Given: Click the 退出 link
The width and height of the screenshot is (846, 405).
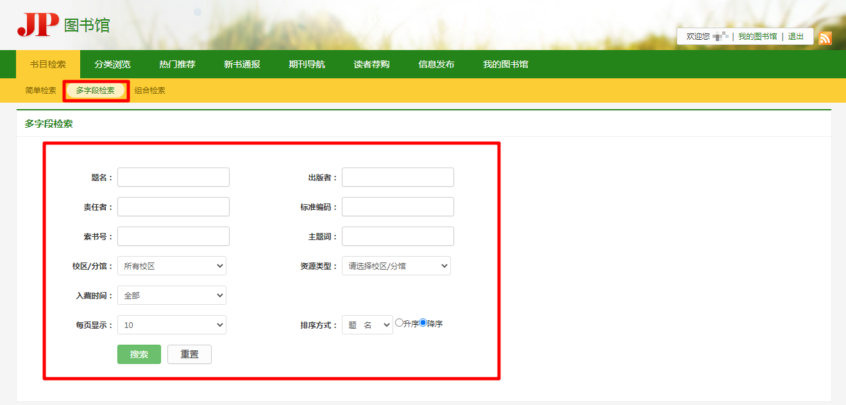Looking at the screenshot, I should [x=796, y=37].
